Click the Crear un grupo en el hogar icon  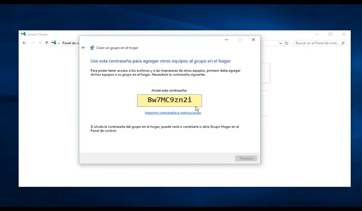pos(92,48)
